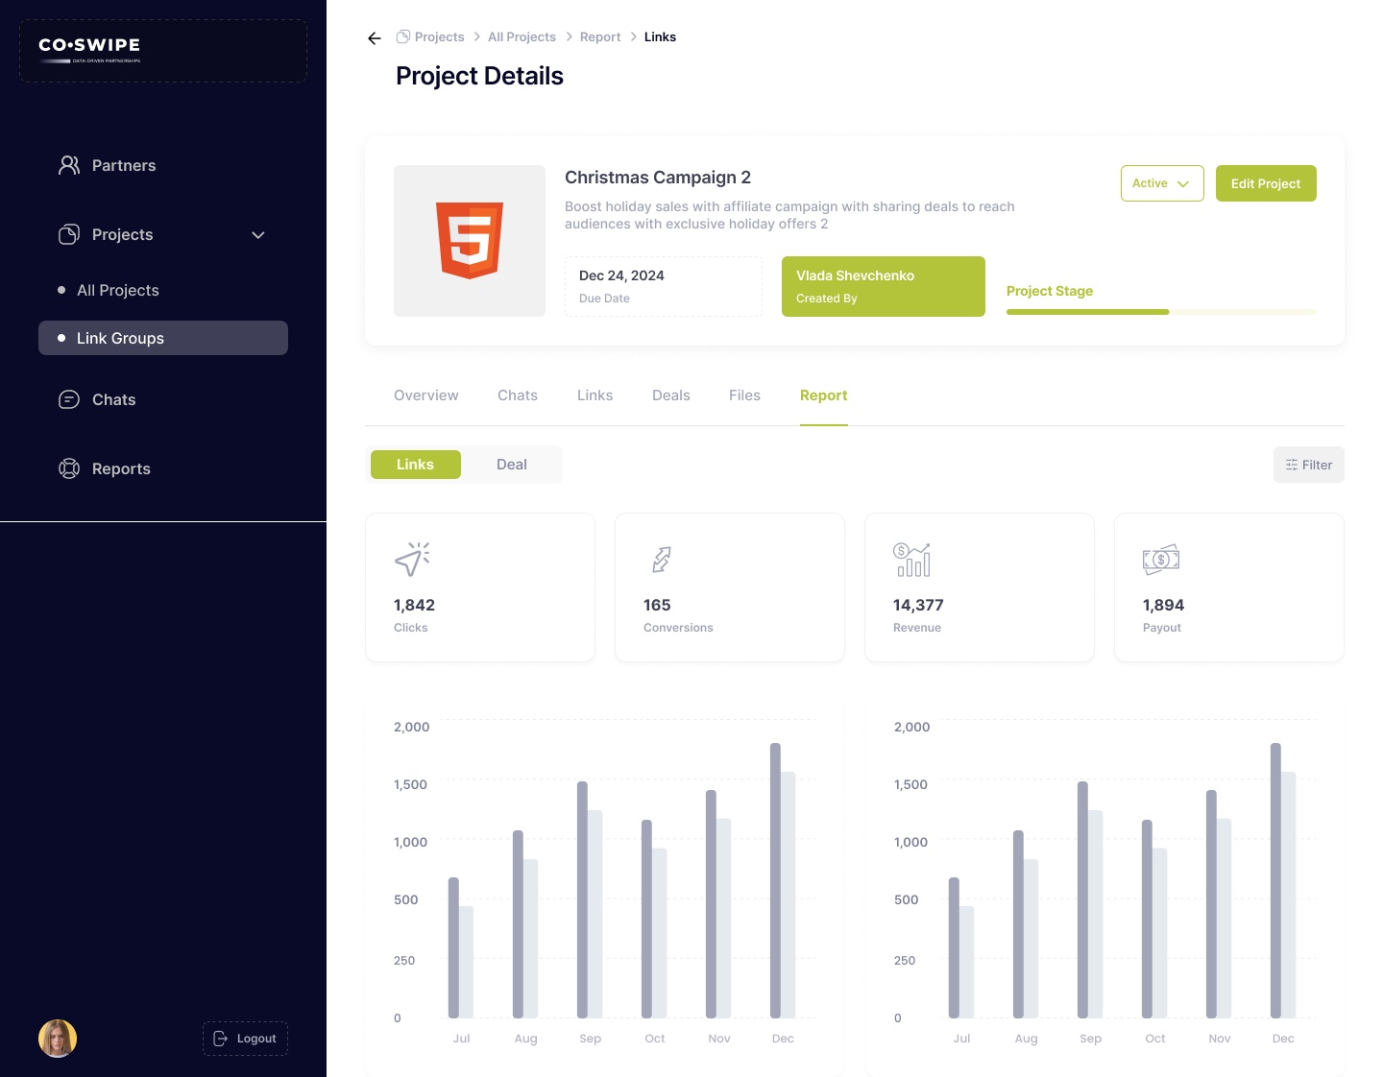
Task: Click the Revenue chart icon
Action: coord(911,559)
